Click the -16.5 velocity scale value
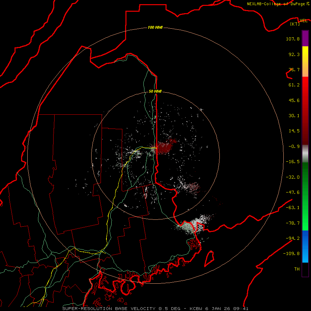The width and height of the screenshot is (311, 311). (293, 162)
